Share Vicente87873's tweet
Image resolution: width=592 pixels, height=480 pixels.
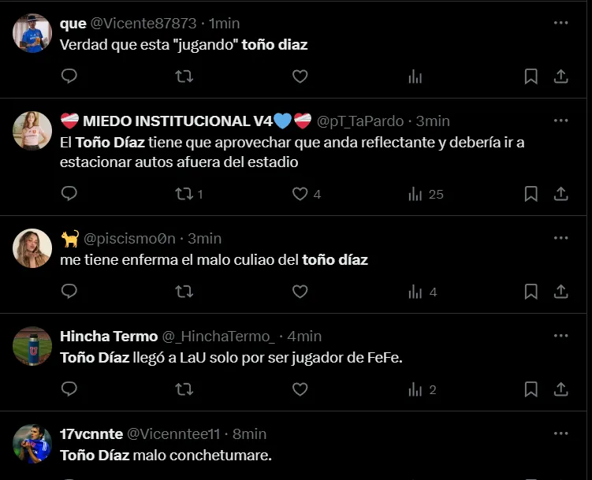[561, 76]
